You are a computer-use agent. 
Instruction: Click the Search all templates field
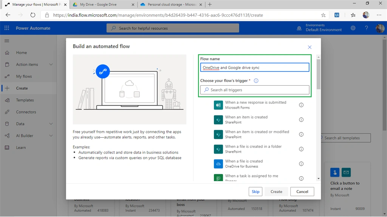pyautogui.click(x=345, y=138)
